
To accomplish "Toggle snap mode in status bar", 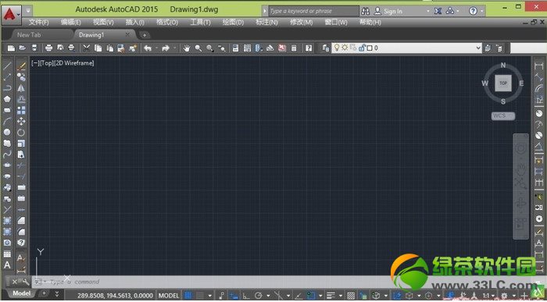I will (x=200, y=296).
